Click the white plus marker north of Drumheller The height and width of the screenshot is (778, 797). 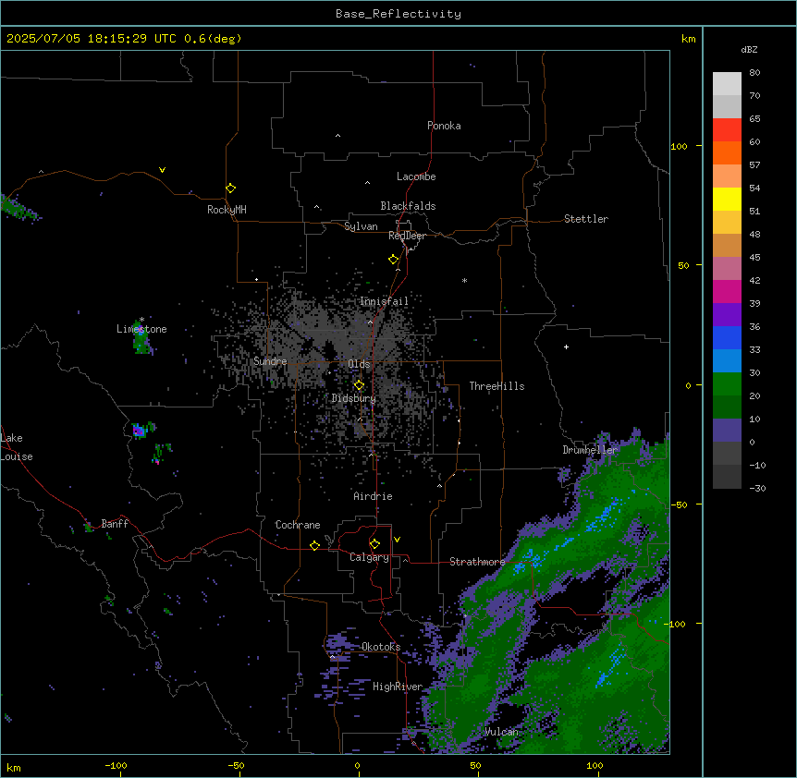tap(566, 346)
